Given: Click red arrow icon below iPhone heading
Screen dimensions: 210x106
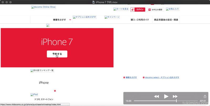Looking at the screenshot, I should [x=55, y=91].
